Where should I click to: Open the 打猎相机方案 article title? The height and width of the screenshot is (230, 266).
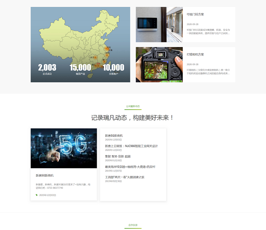195,54
